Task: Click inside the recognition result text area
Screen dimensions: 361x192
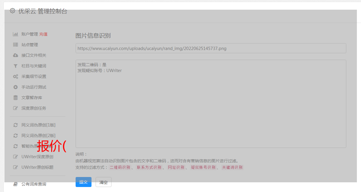Action: coord(211,104)
